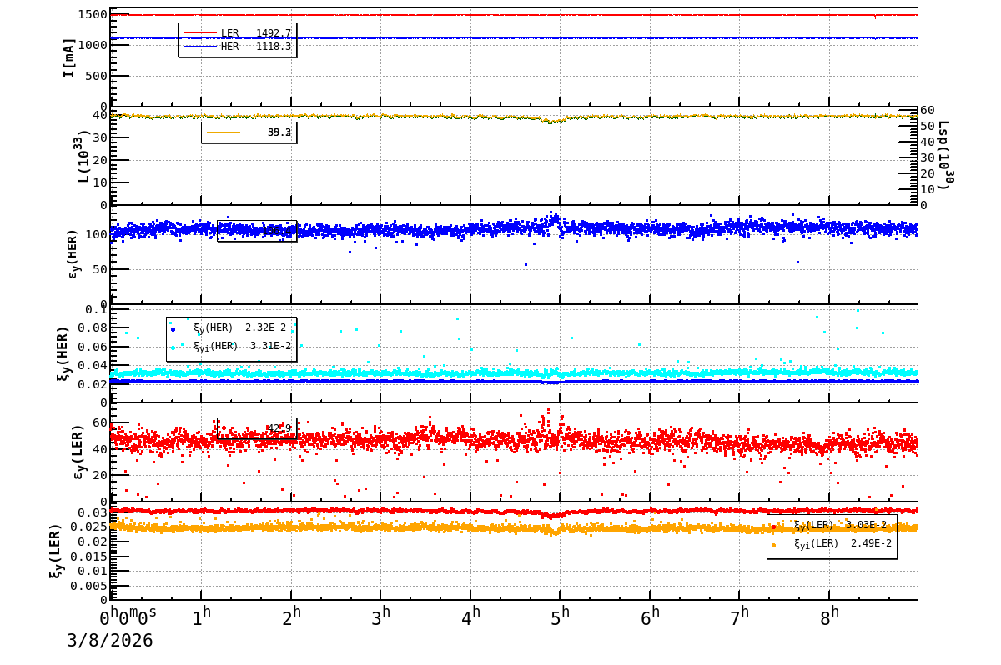Click the 0h0m0s time axis label

[x=128, y=617]
